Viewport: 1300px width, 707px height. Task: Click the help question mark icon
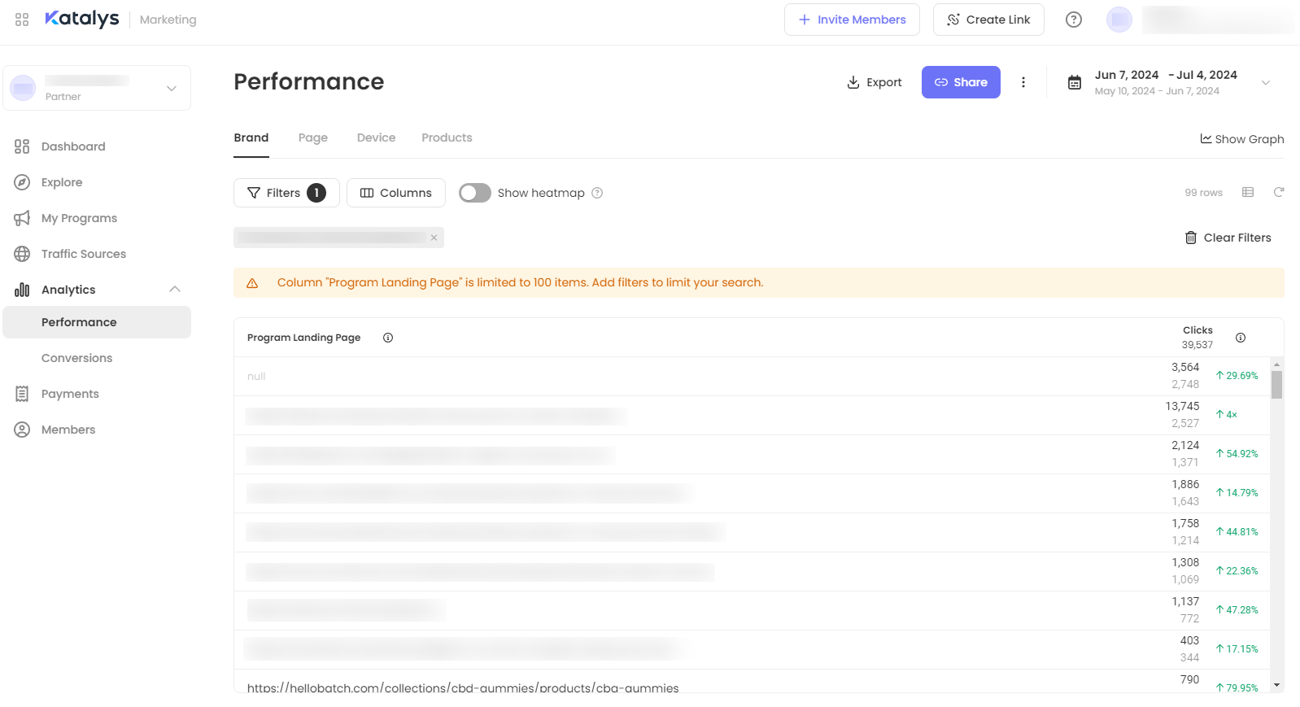coord(1074,20)
